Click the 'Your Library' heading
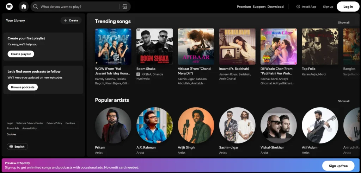361x173 pixels. [16, 20]
